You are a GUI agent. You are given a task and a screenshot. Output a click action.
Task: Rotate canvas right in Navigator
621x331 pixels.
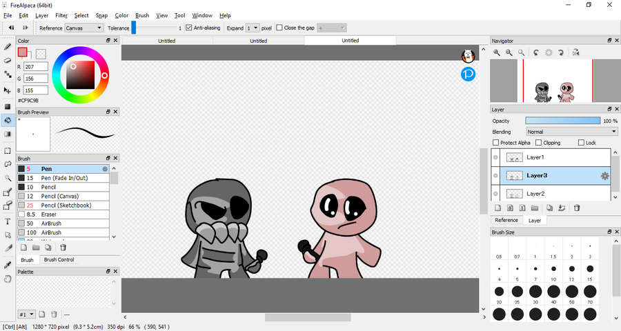click(x=561, y=52)
